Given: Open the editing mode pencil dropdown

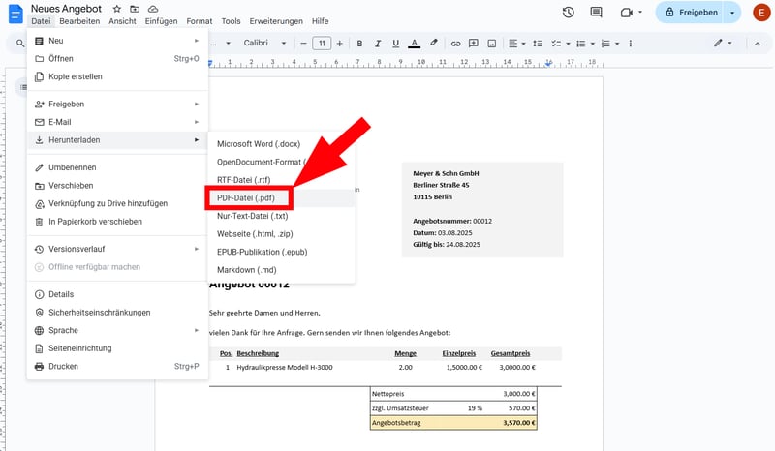Looking at the screenshot, I should pos(723,44).
